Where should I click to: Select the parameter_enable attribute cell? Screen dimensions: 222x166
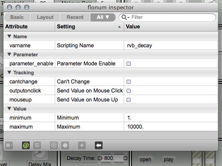pos(29,64)
